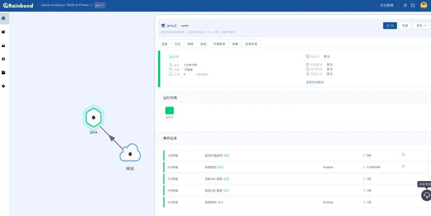The height and width of the screenshot is (216, 431).
Task: Expand the 更多 dropdown button
Action: point(421,26)
